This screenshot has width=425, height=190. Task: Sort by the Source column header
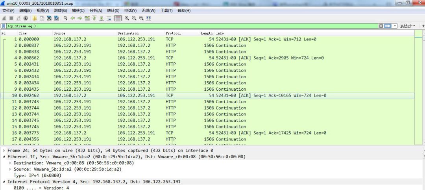pos(85,33)
